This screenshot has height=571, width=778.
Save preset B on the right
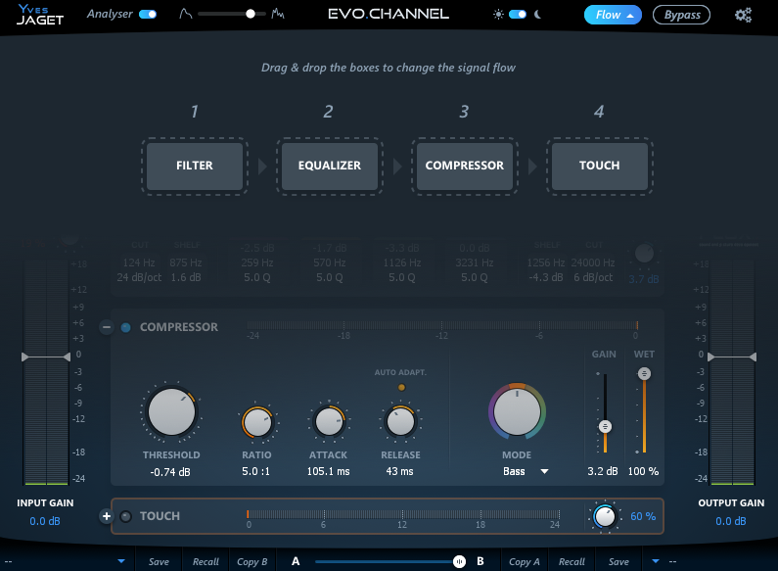pyautogui.click(x=618, y=561)
